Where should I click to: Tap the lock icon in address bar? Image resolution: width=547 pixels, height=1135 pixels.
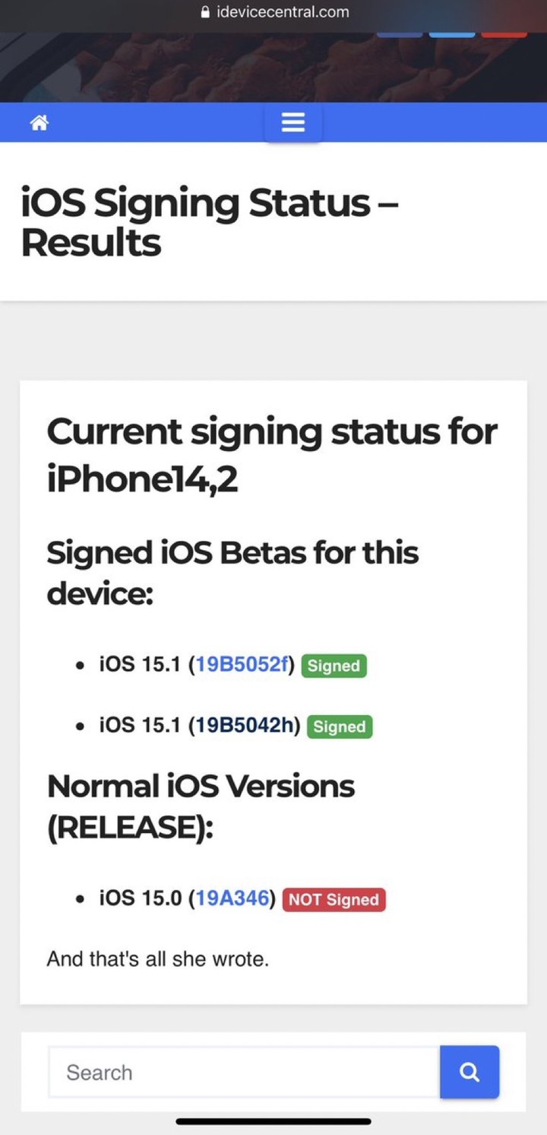[x=204, y=12]
